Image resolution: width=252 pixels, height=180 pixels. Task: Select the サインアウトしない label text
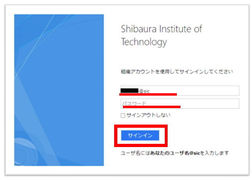[148, 115]
